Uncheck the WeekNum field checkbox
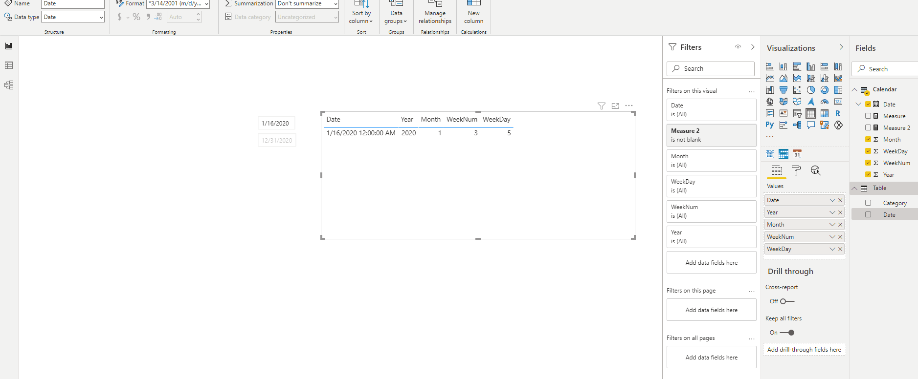Image resolution: width=918 pixels, height=379 pixels. tap(868, 163)
